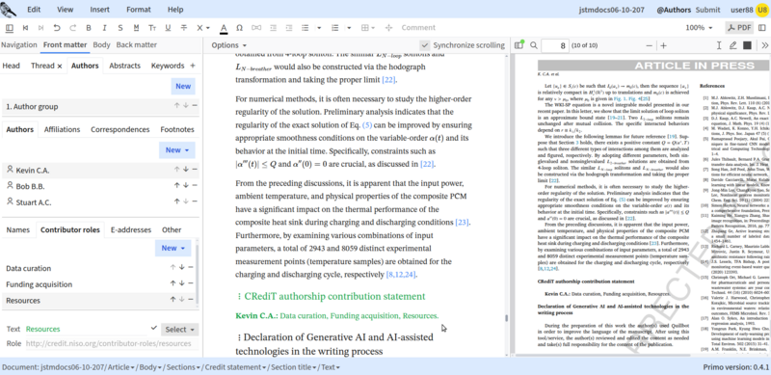Click the sans-serif S formatting icon
The image size is (771, 375).
120,28
